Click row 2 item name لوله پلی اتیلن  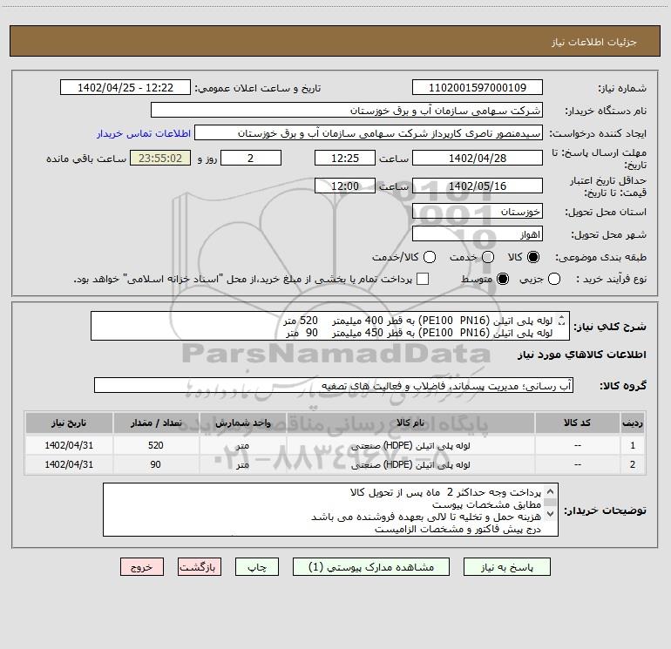point(410,464)
